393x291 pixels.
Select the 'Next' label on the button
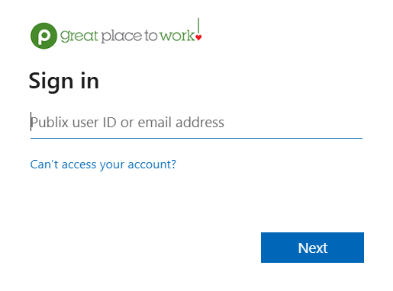click(313, 248)
